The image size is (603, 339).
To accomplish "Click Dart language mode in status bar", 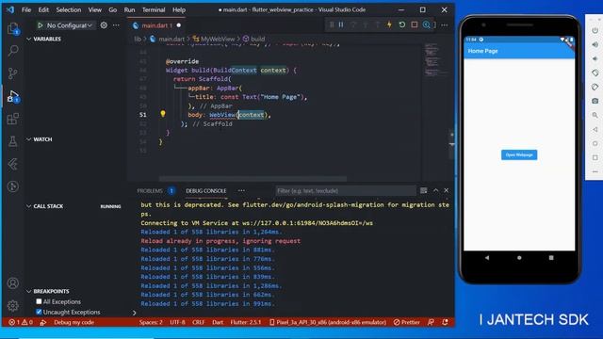I will [218, 322].
